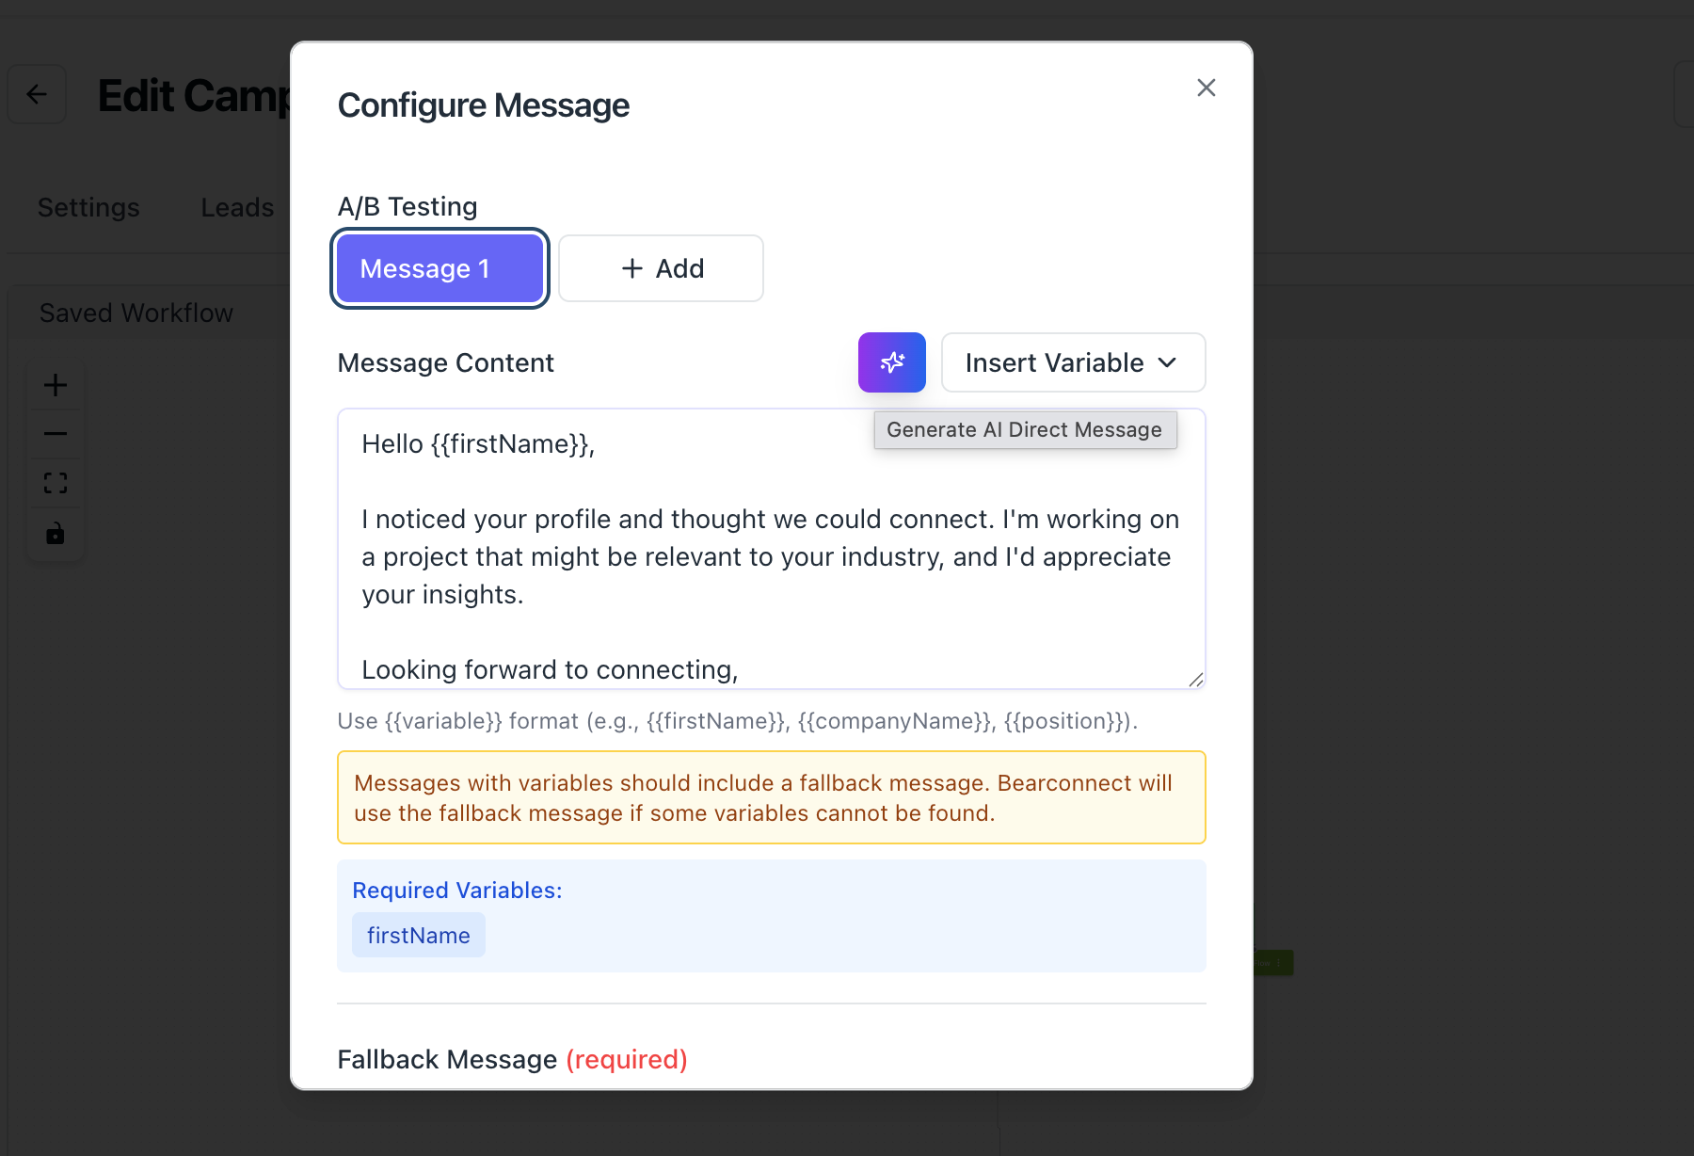This screenshot has height=1156, width=1694.
Task: Select the Message 1 variant tab
Action: tap(439, 268)
